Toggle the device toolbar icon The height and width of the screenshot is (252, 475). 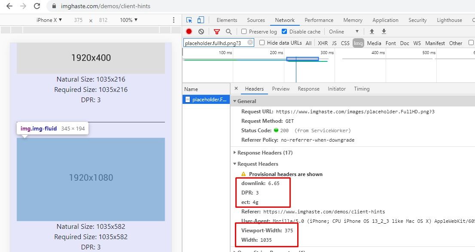201,20
